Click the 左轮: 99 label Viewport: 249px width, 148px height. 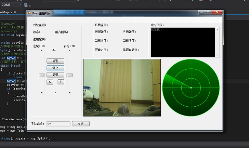point(39,46)
